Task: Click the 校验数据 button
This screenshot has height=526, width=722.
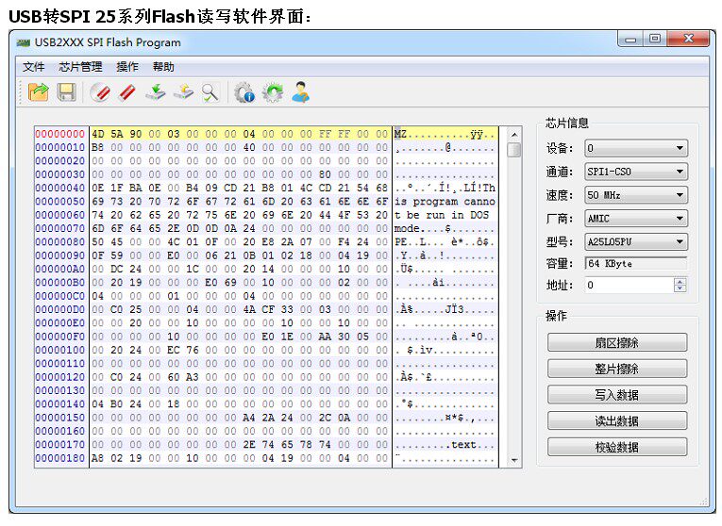Action: pos(617,448)
